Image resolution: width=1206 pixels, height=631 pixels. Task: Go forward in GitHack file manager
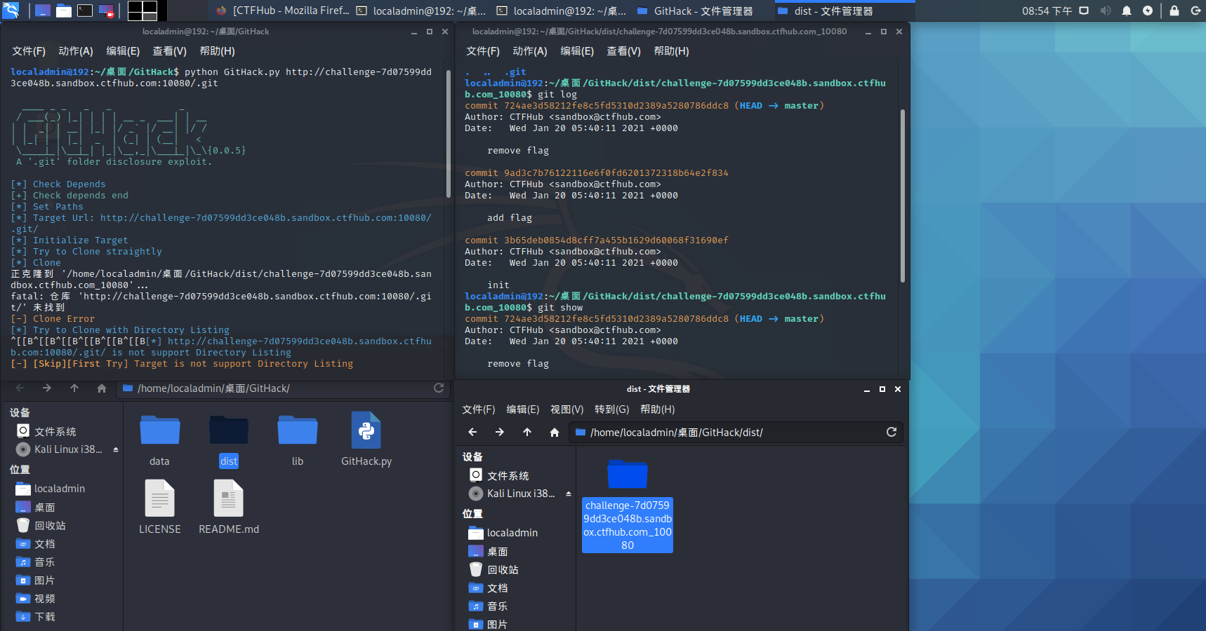[47, 388]
